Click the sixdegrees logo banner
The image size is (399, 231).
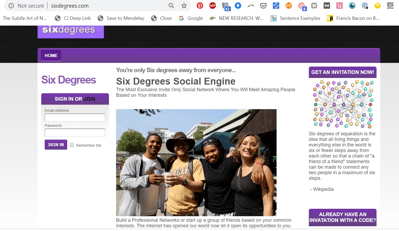click(x=71, y=32)
